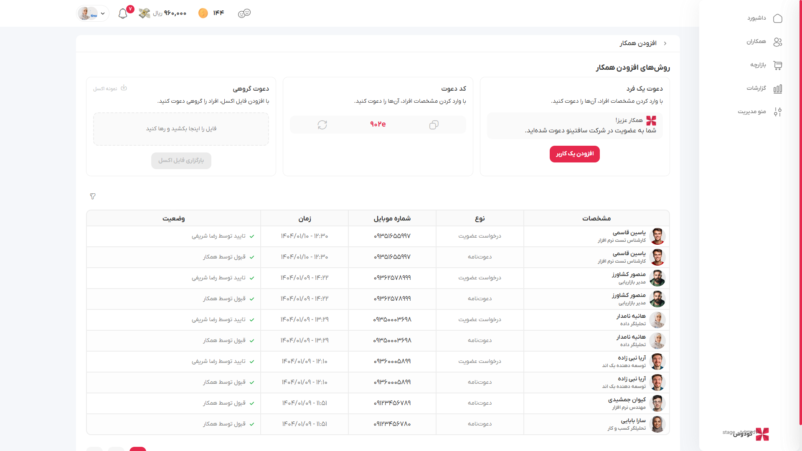The image size is (802, 451).
Task: Click the avatar of سارا بابایی
Action: (x=657, y=424)
